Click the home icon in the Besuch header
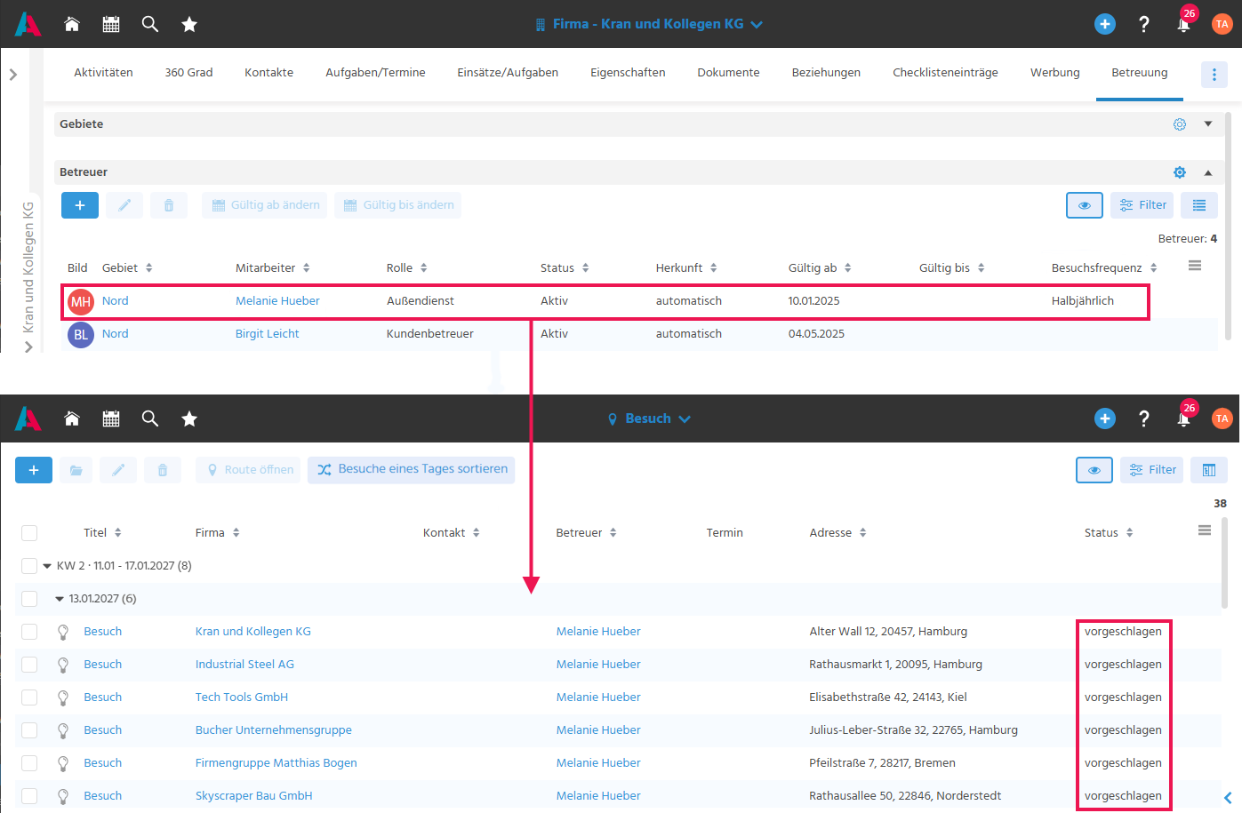Screen dimensions: 1242x813 (x=72, y=418)
